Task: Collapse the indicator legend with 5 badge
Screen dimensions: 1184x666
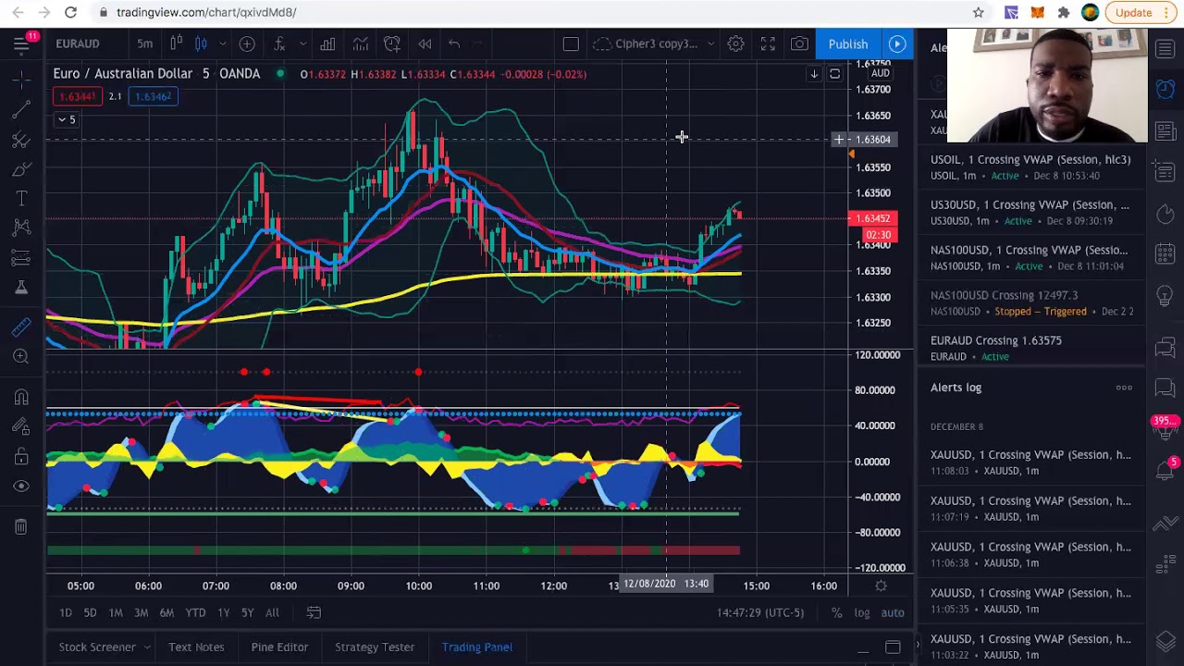Action: pyautogui.click(x=67, y=119)
